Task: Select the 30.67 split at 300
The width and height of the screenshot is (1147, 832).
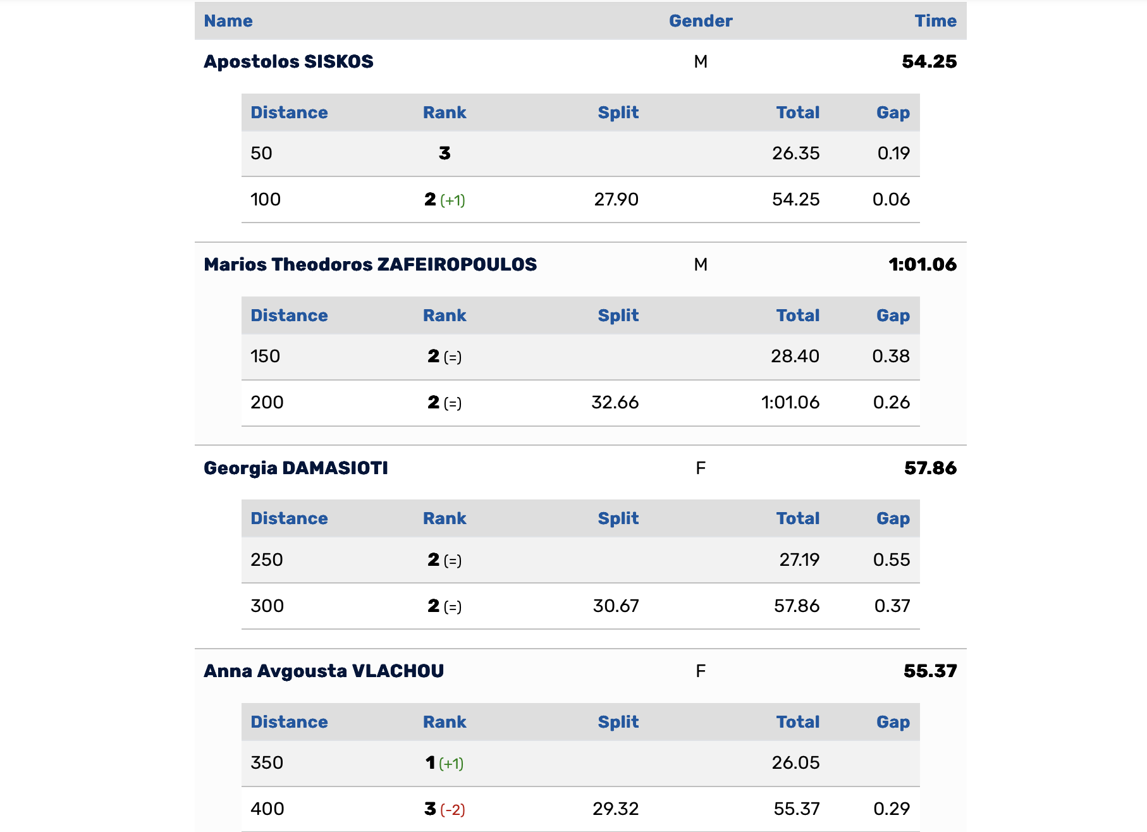Action: coord(616,606)
